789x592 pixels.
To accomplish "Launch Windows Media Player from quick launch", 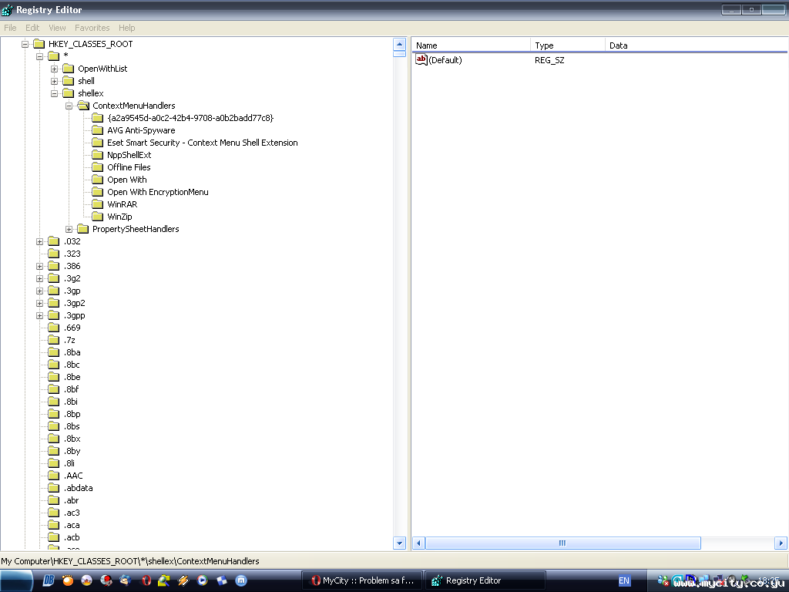I will [203, 580].
